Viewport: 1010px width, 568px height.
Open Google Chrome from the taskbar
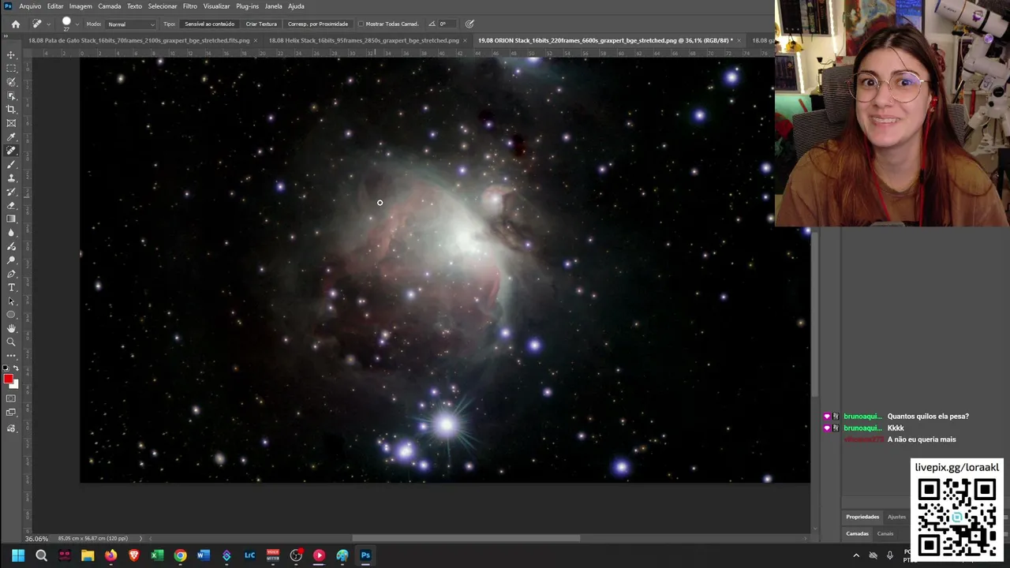tap(180, 555)
